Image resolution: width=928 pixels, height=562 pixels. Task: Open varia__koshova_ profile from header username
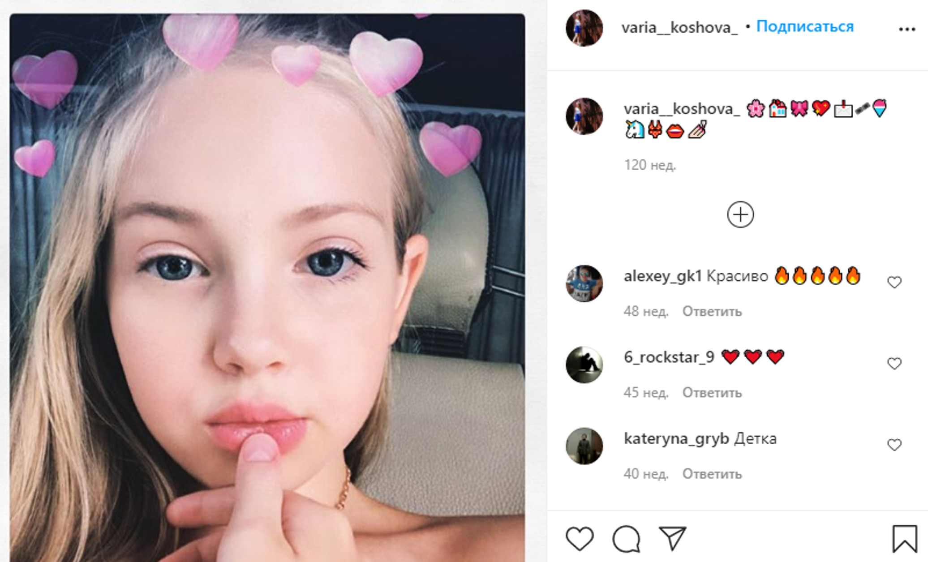click(x=679, y=28)
